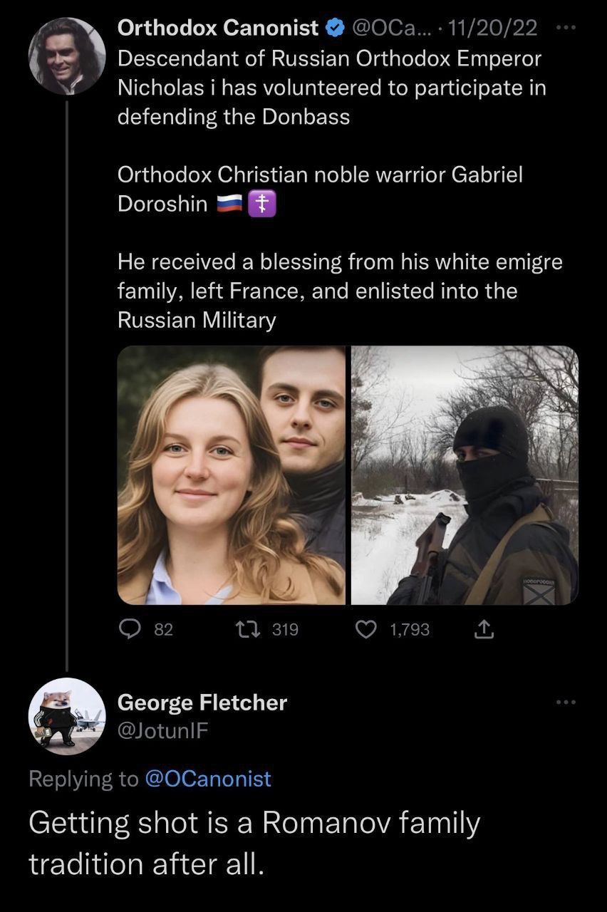Click the George Fletcher display name
Image resolution: width=607 pixels, height=912 pixels.
coord(202,703)
